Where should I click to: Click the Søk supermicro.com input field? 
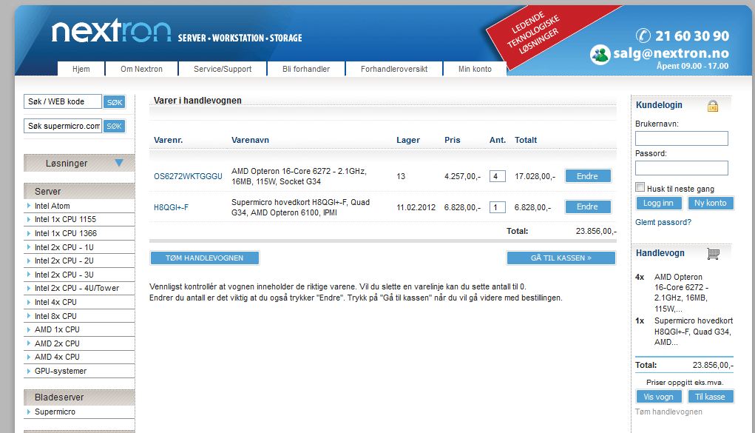pos(63,126)
